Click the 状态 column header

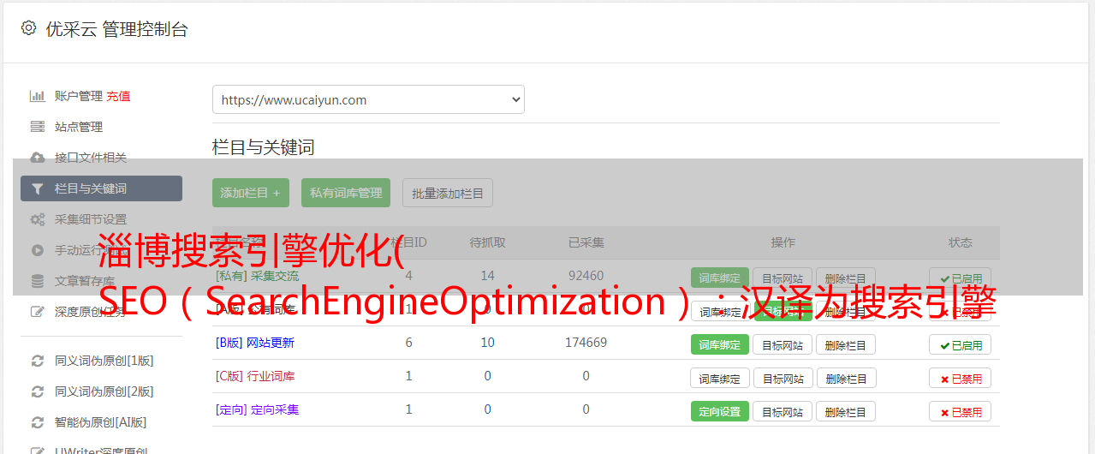click(961, 242)
